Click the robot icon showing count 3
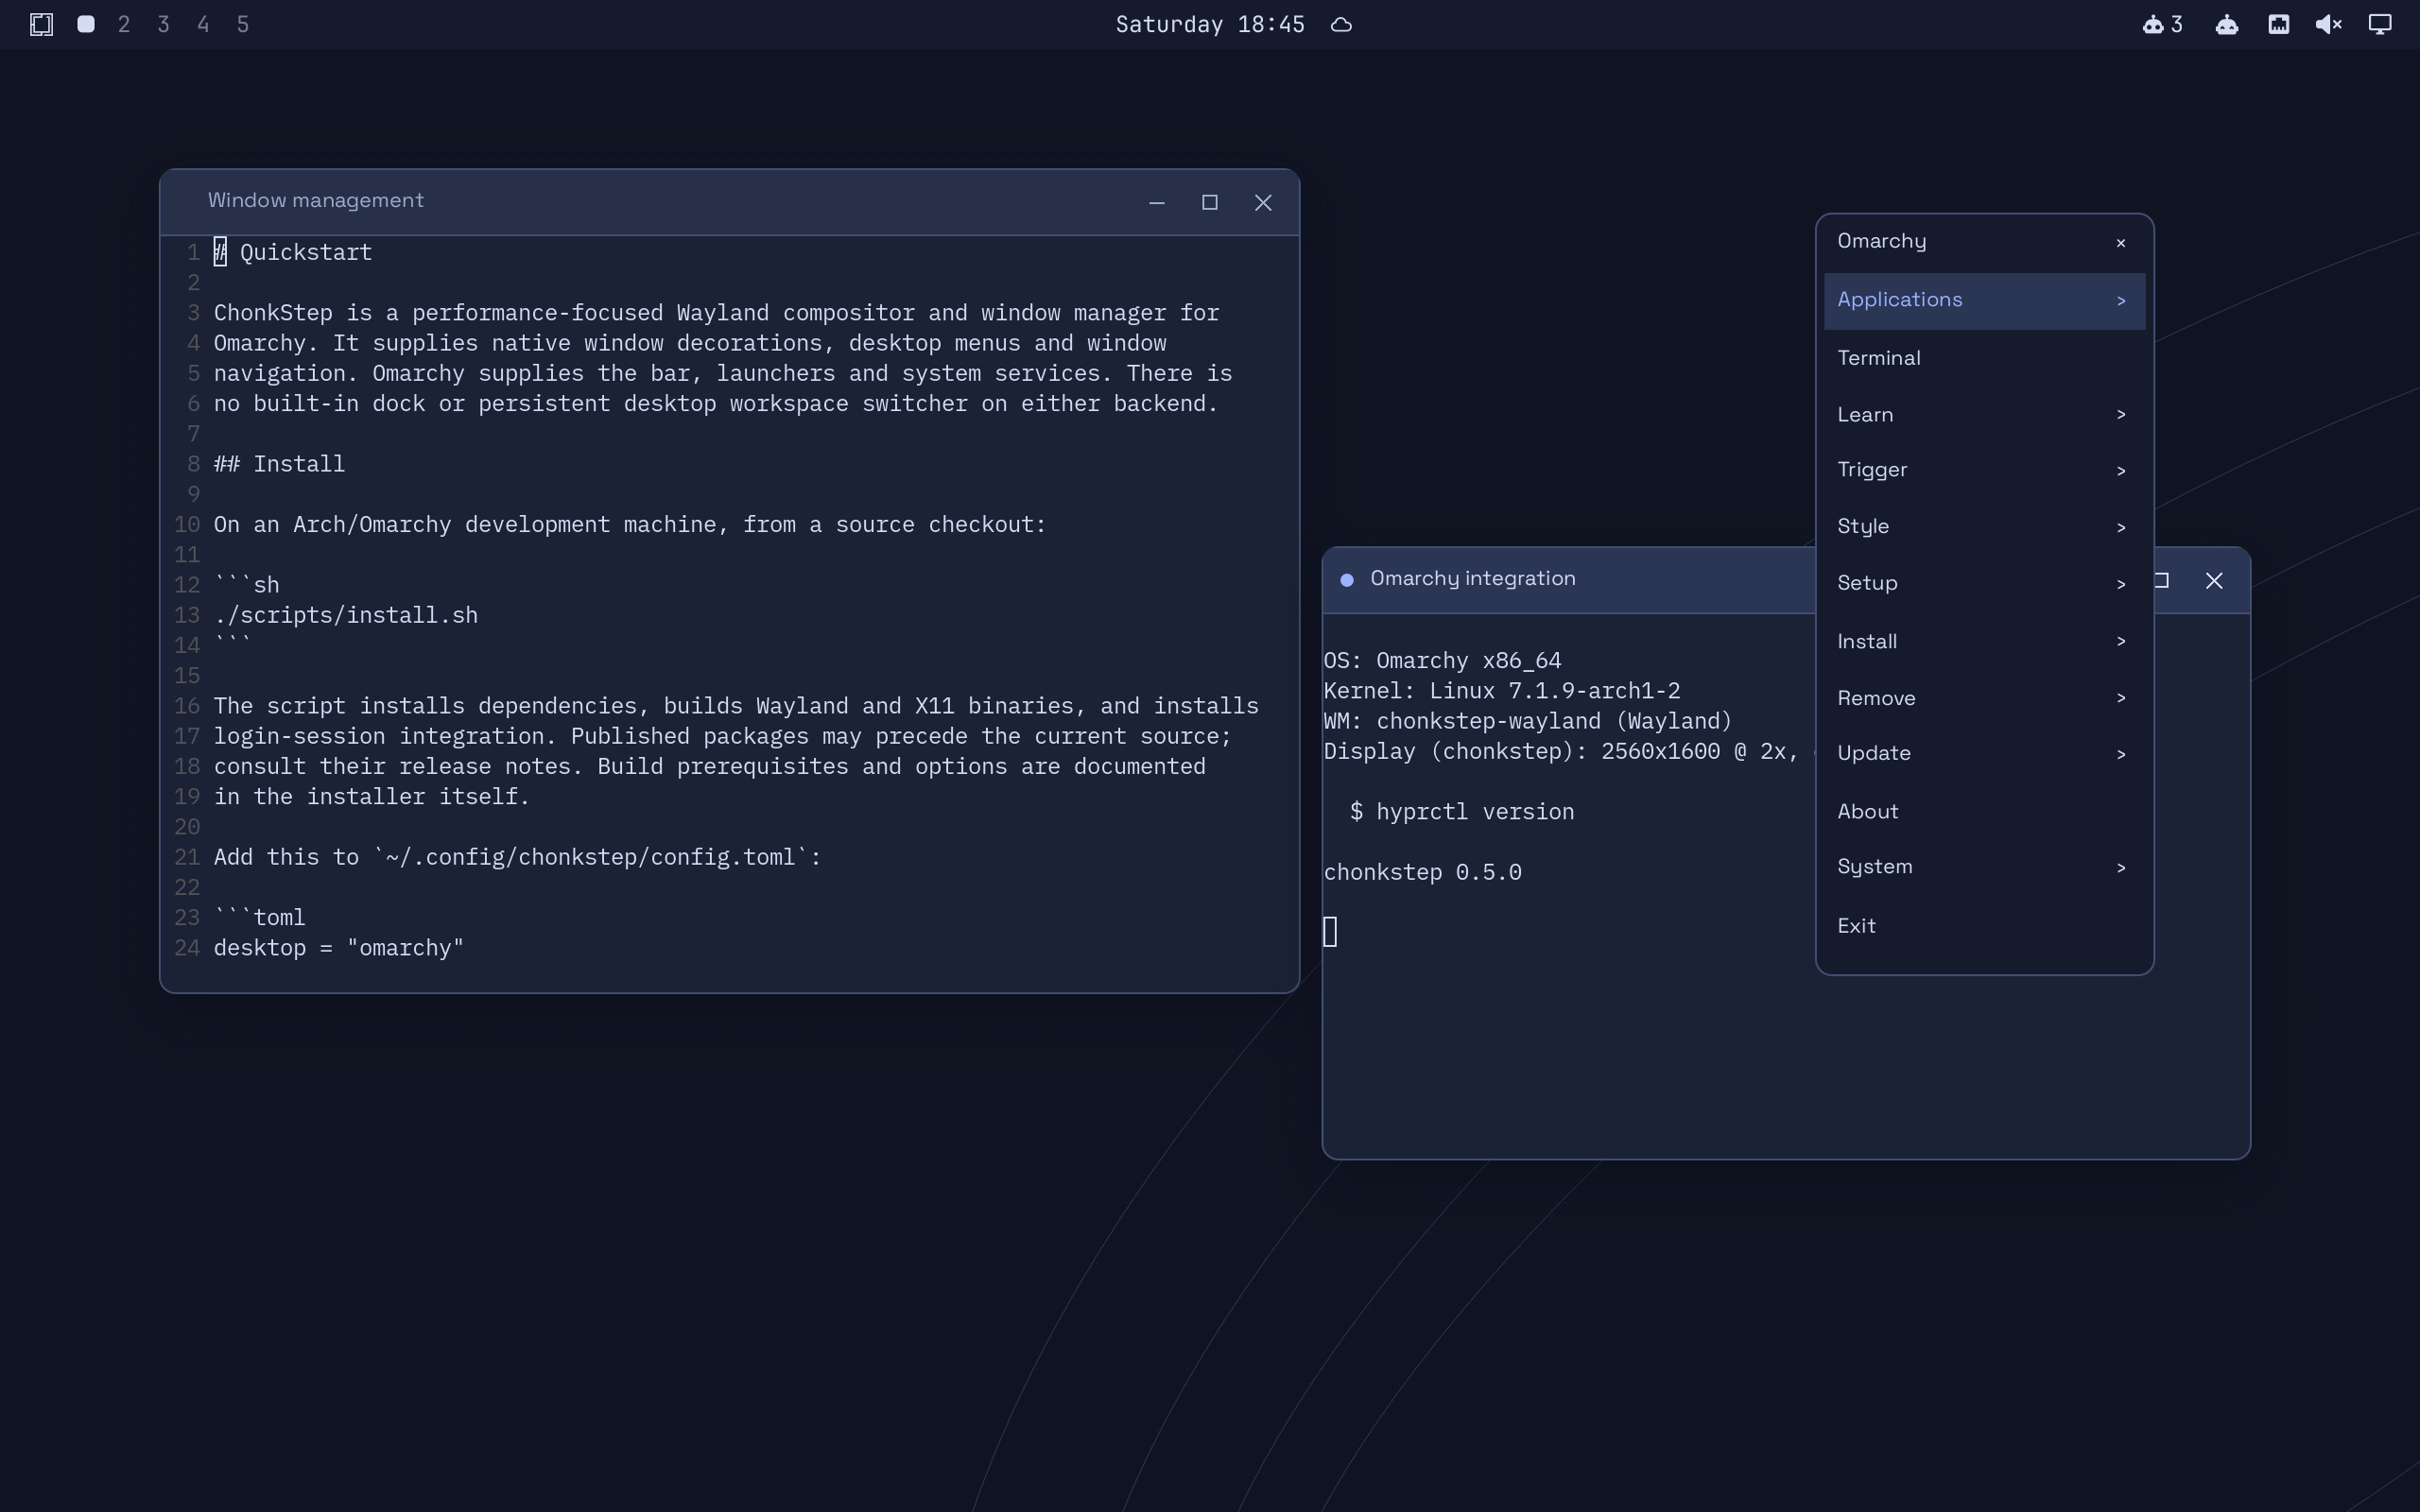Image resolution: width=2420 pixels, height=1512 pixels. (2162, 24)
